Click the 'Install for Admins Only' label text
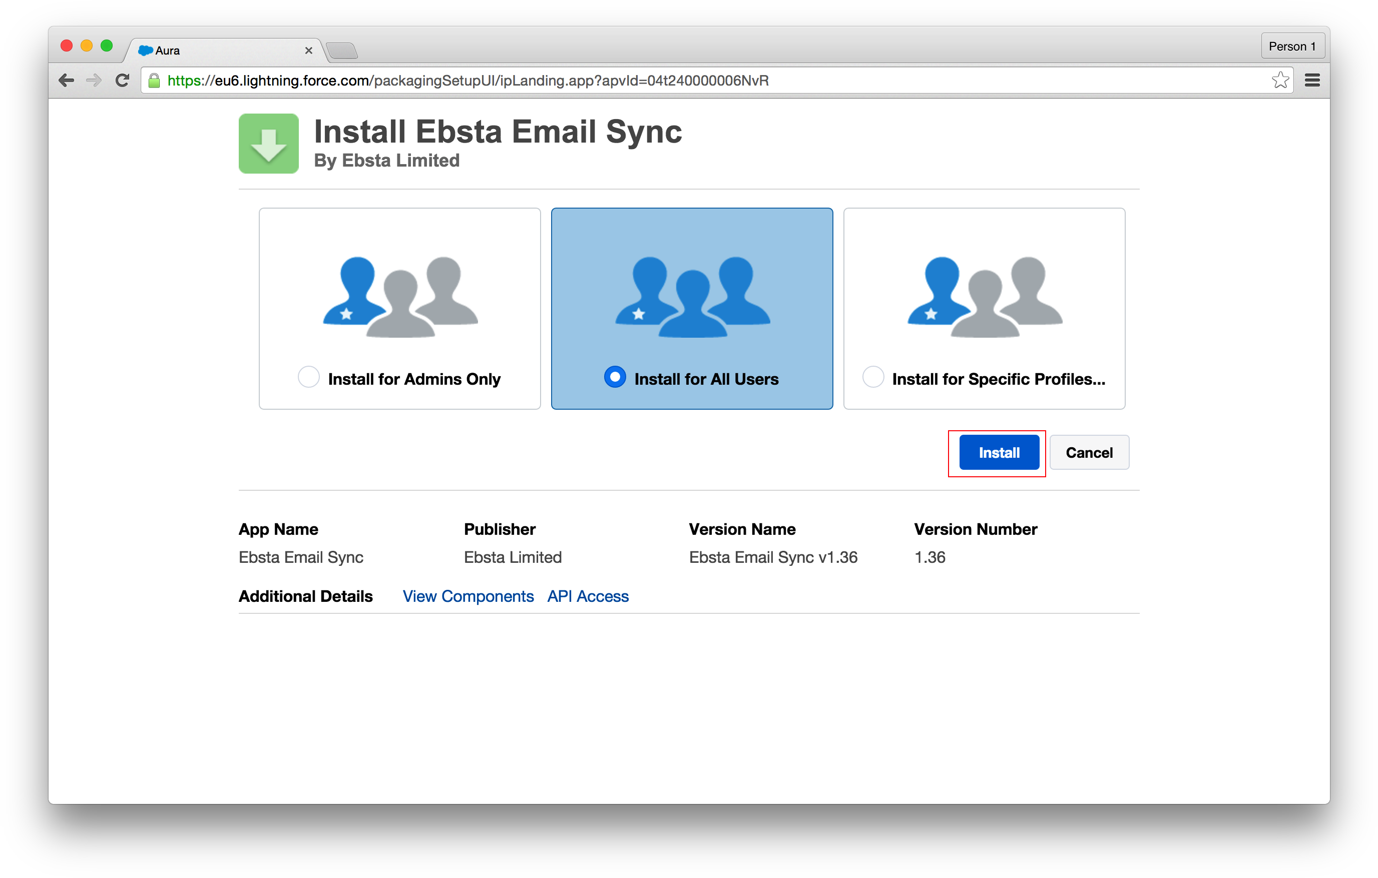The image size is (1378, 878). (414, 379)
